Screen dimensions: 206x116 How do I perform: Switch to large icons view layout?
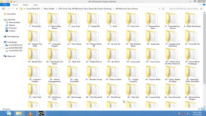[203, 109]
